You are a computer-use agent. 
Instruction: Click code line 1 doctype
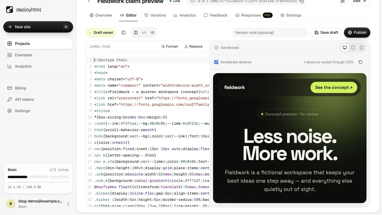coord(111,60)
